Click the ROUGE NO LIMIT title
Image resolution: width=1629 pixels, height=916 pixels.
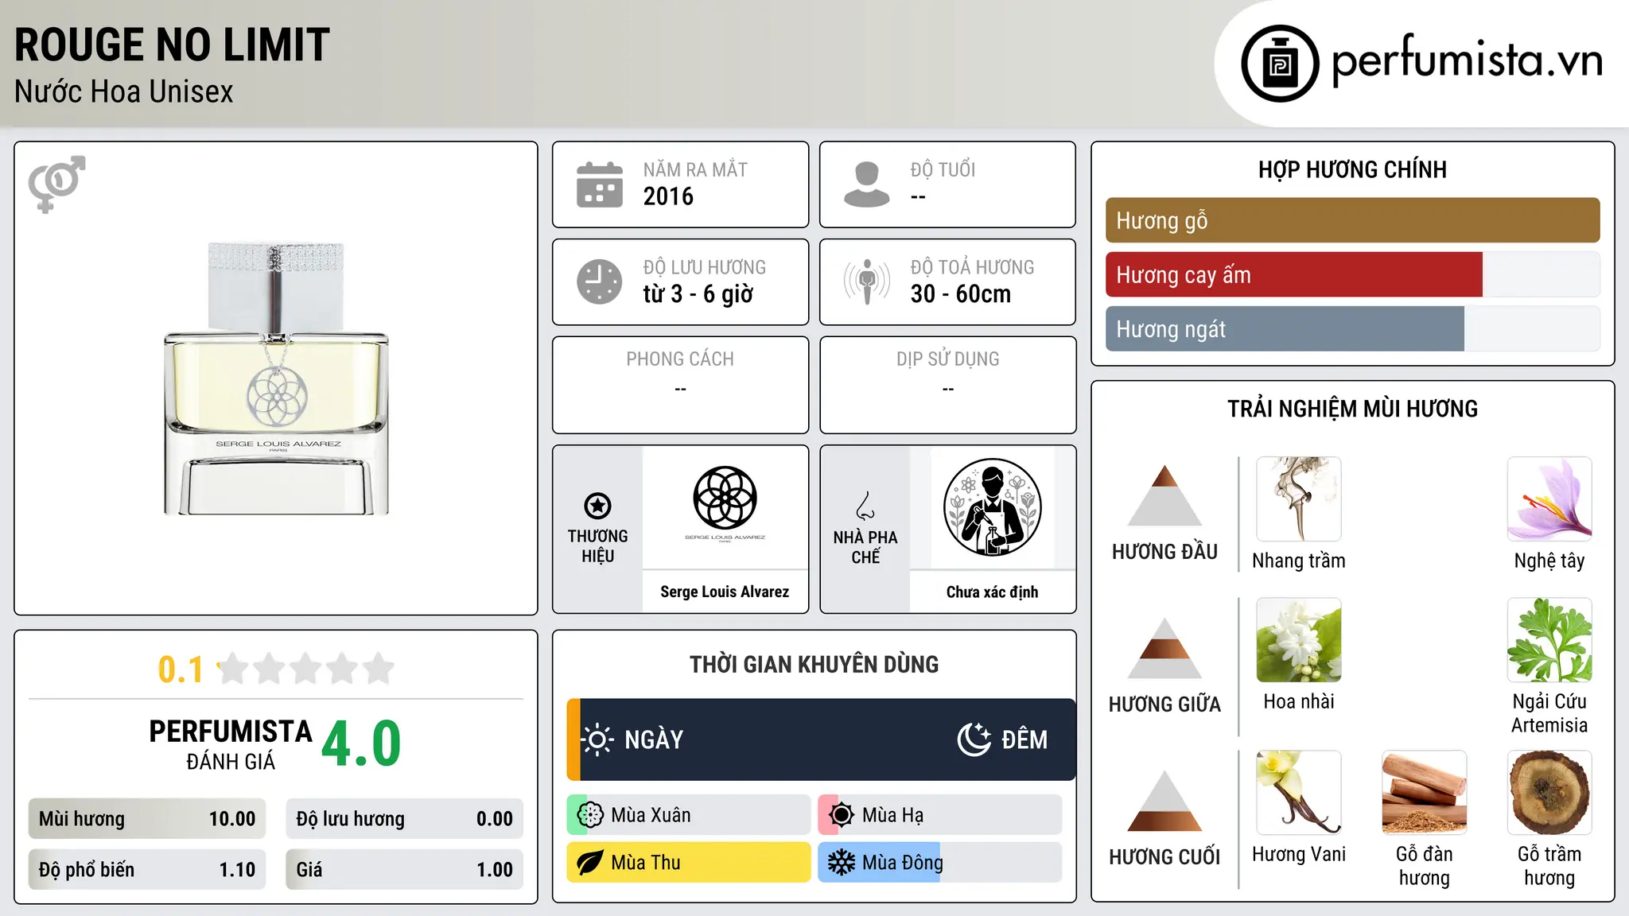[172, 45]
